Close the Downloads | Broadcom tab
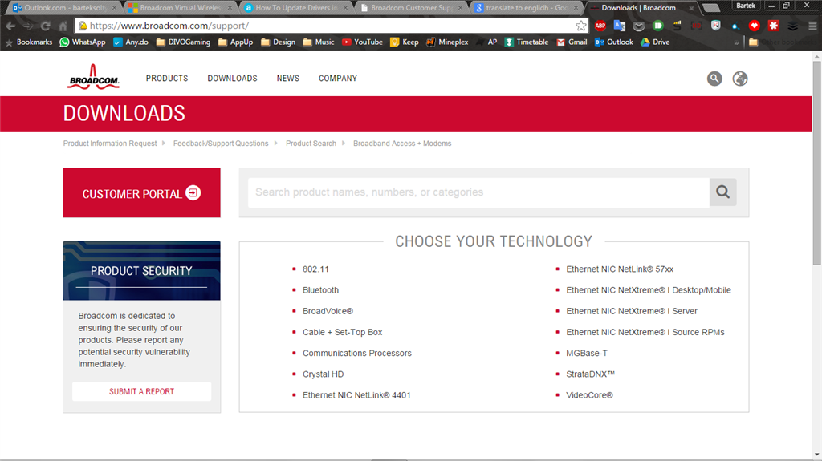 tap(691, 8)
